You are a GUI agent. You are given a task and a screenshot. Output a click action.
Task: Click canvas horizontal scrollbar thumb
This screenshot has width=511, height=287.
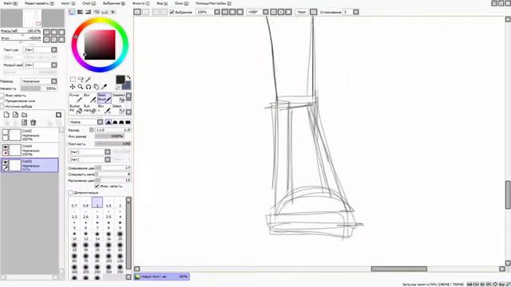coord(399,269)
